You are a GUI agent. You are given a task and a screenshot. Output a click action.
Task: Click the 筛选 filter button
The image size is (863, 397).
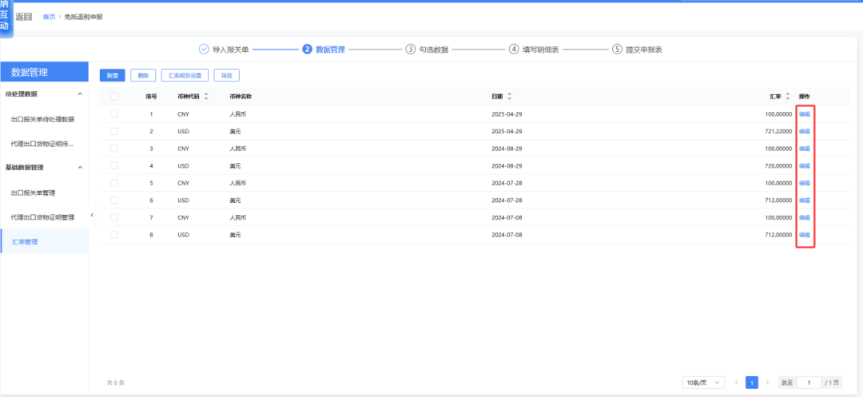point(226,75)
